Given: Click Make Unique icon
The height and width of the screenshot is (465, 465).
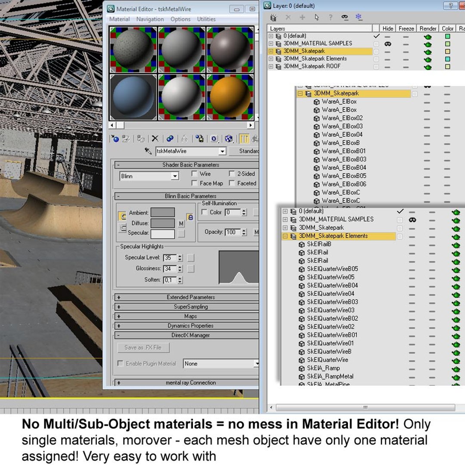Looking at the screenshot, I should pos(184,139).
